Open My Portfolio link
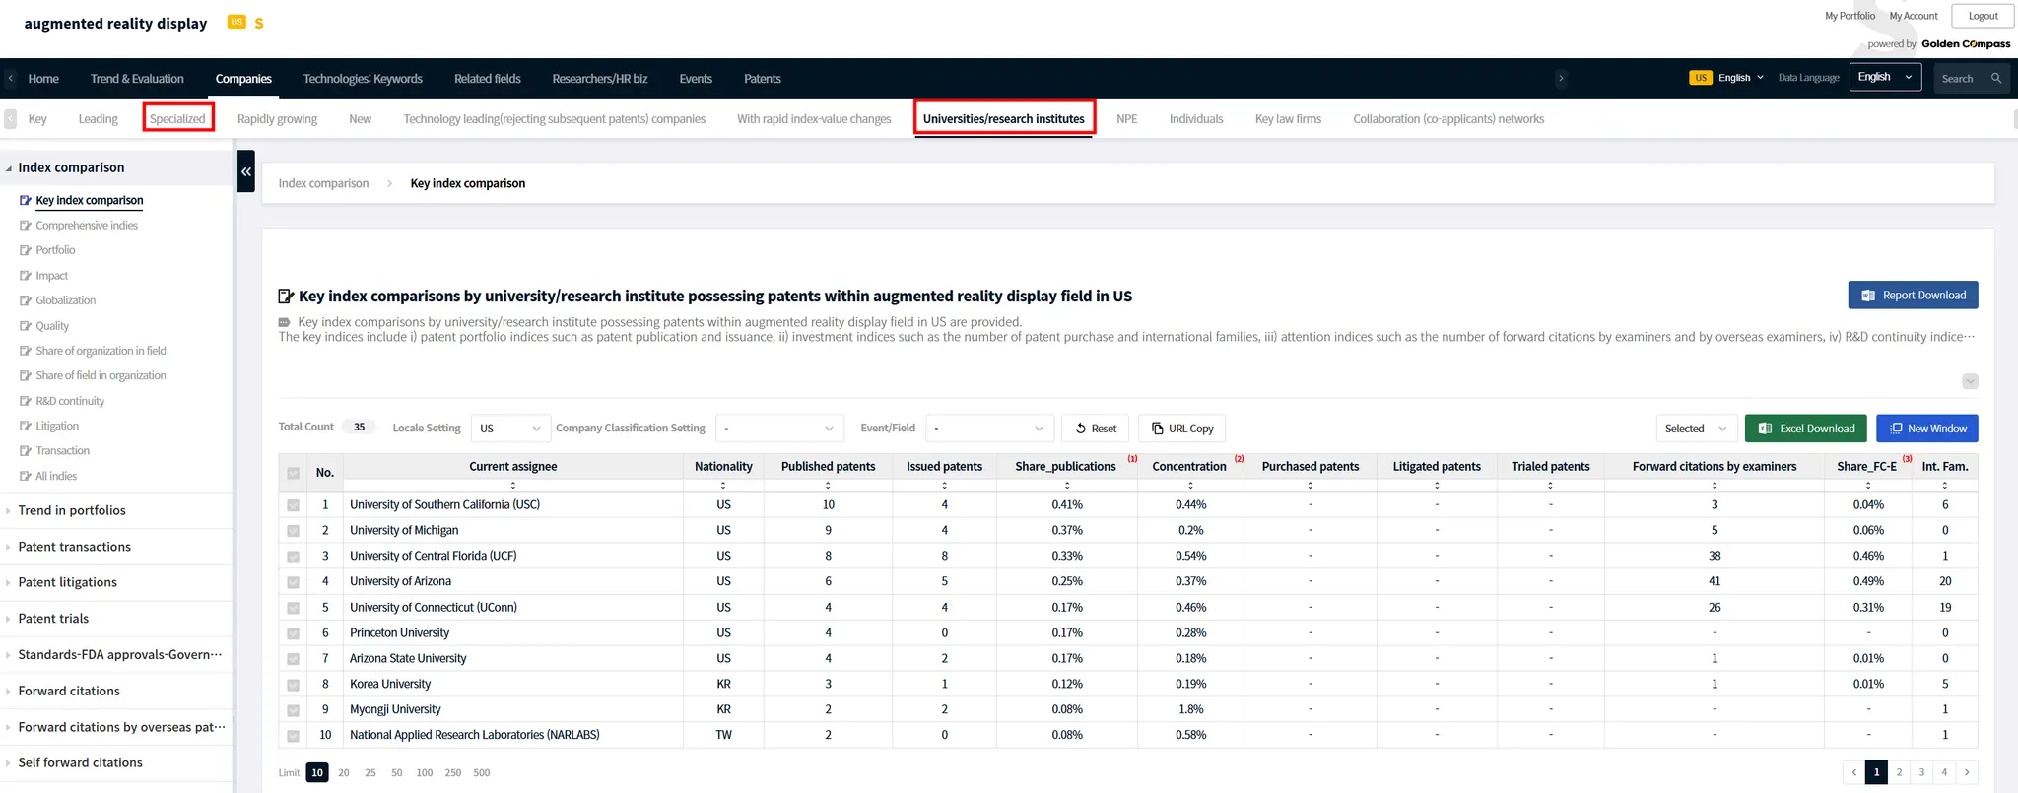Viewport: 2018px width, 793px height. coord(1850,16)
